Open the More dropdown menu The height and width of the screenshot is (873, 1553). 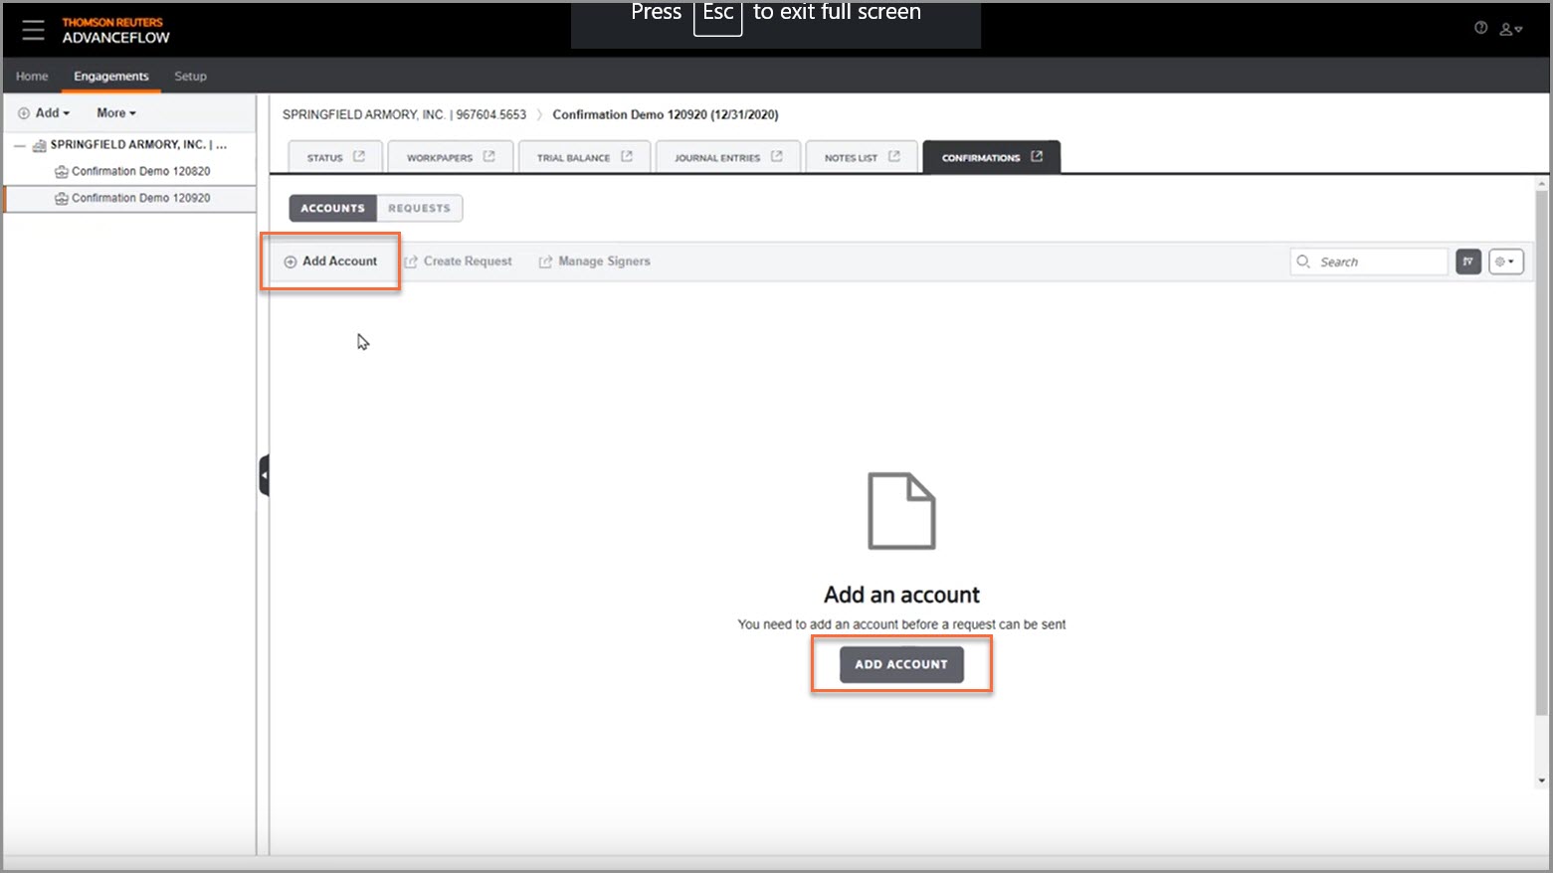(x=114, y=112)
